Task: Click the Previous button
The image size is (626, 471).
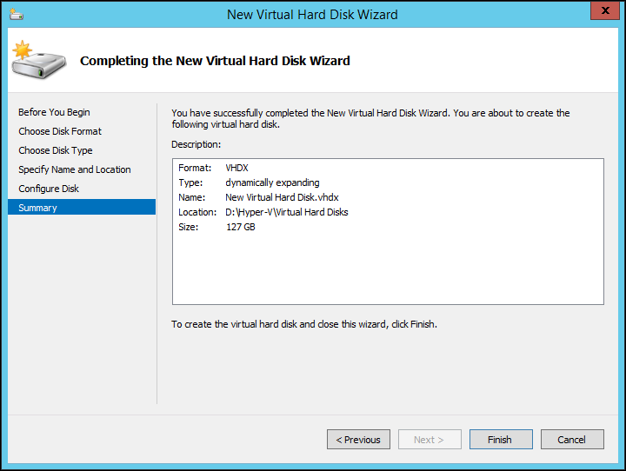Action: pos(358,440)
